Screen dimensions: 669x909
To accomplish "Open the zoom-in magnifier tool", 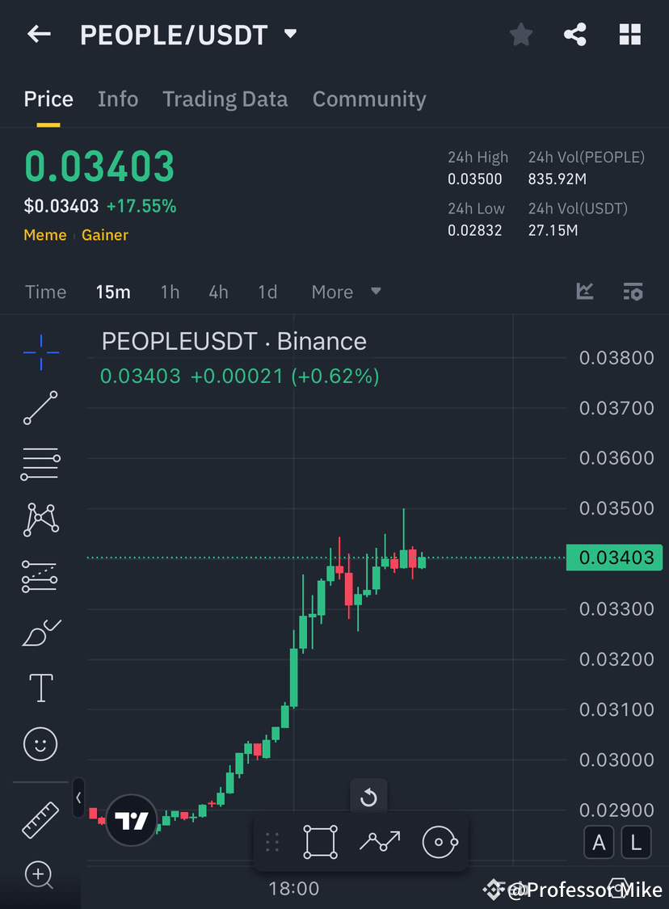I will (40, 876).
